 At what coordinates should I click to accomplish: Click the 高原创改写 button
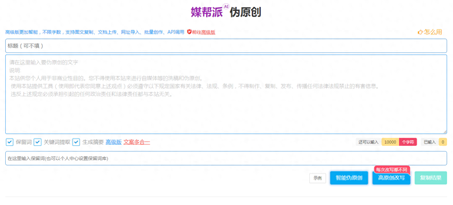coord(391,178)
